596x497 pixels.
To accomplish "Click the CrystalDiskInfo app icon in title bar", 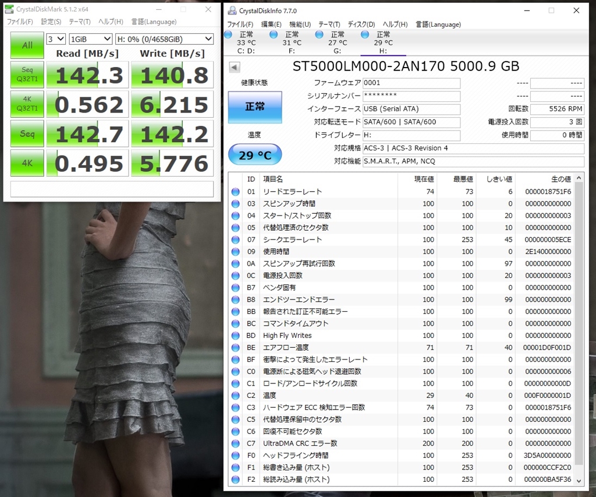I will [232, 10].
